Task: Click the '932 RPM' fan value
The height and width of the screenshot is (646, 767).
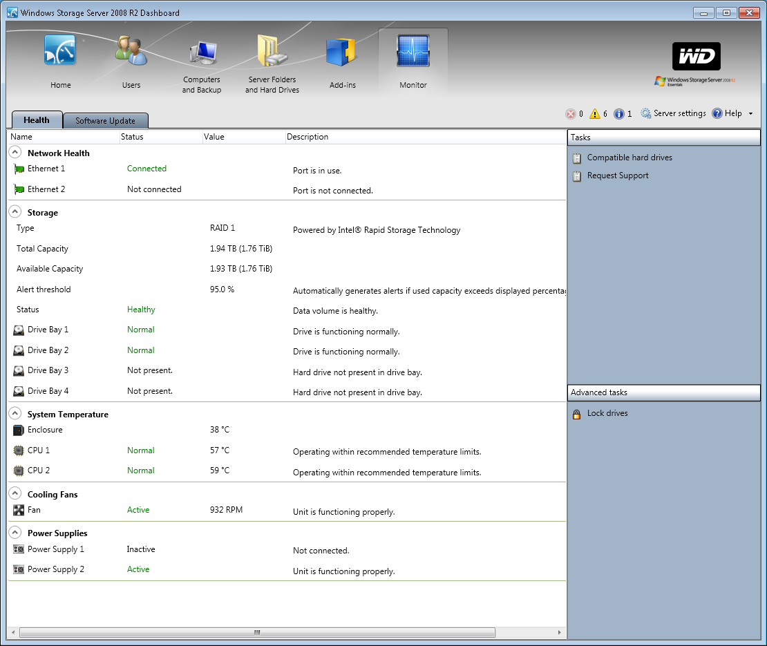Action: [226, 510]
